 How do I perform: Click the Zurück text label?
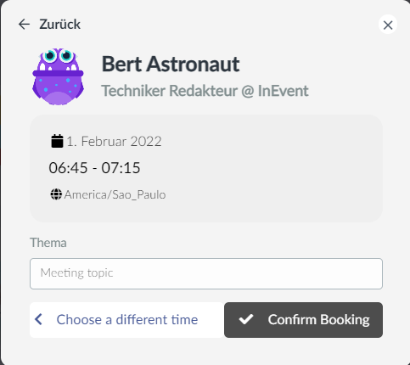(x=60, y=25)
